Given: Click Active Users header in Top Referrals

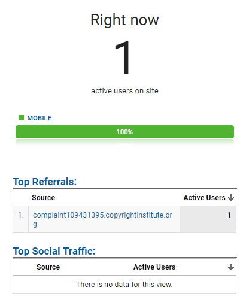Looking at the screenshot, I should pos(204,198).
